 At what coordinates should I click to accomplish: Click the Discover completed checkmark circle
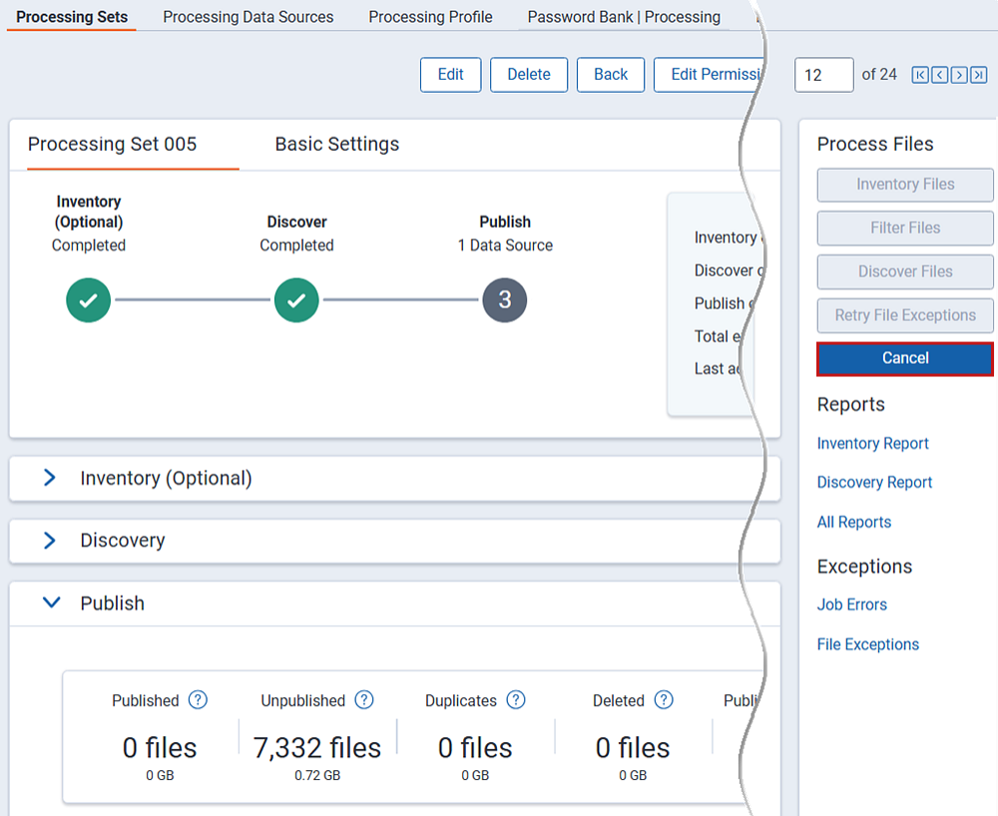[x=296, y=300]
